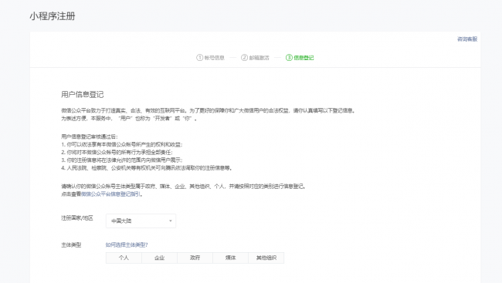Viewport: 502px width, 283px height.
Task: Click the 咨询客服 link
Action: point(467,39)
